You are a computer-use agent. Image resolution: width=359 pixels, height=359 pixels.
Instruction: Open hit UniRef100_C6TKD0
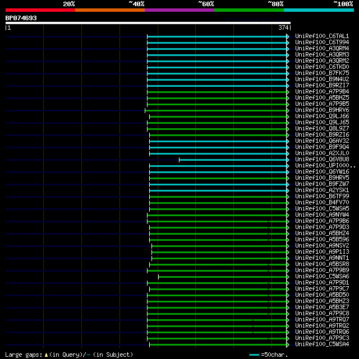[322, 67]
